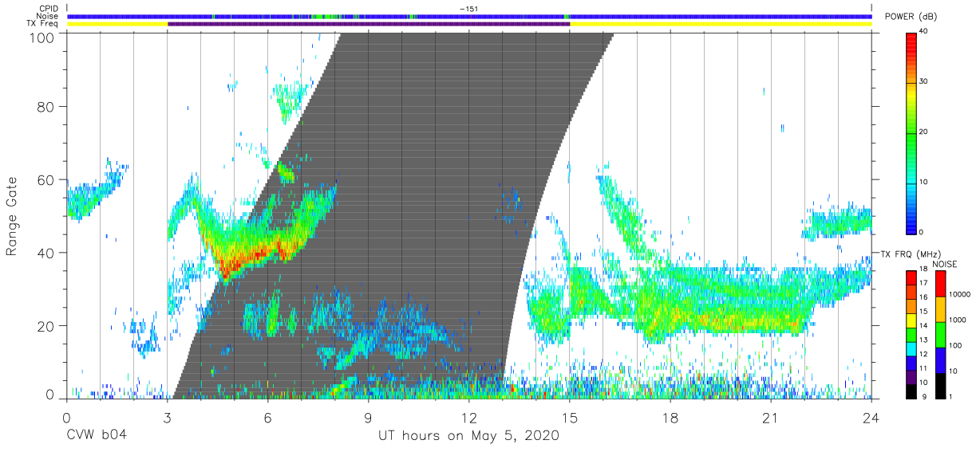
Task: Select the green block of the TX FRQ legend
Action: 912,334
